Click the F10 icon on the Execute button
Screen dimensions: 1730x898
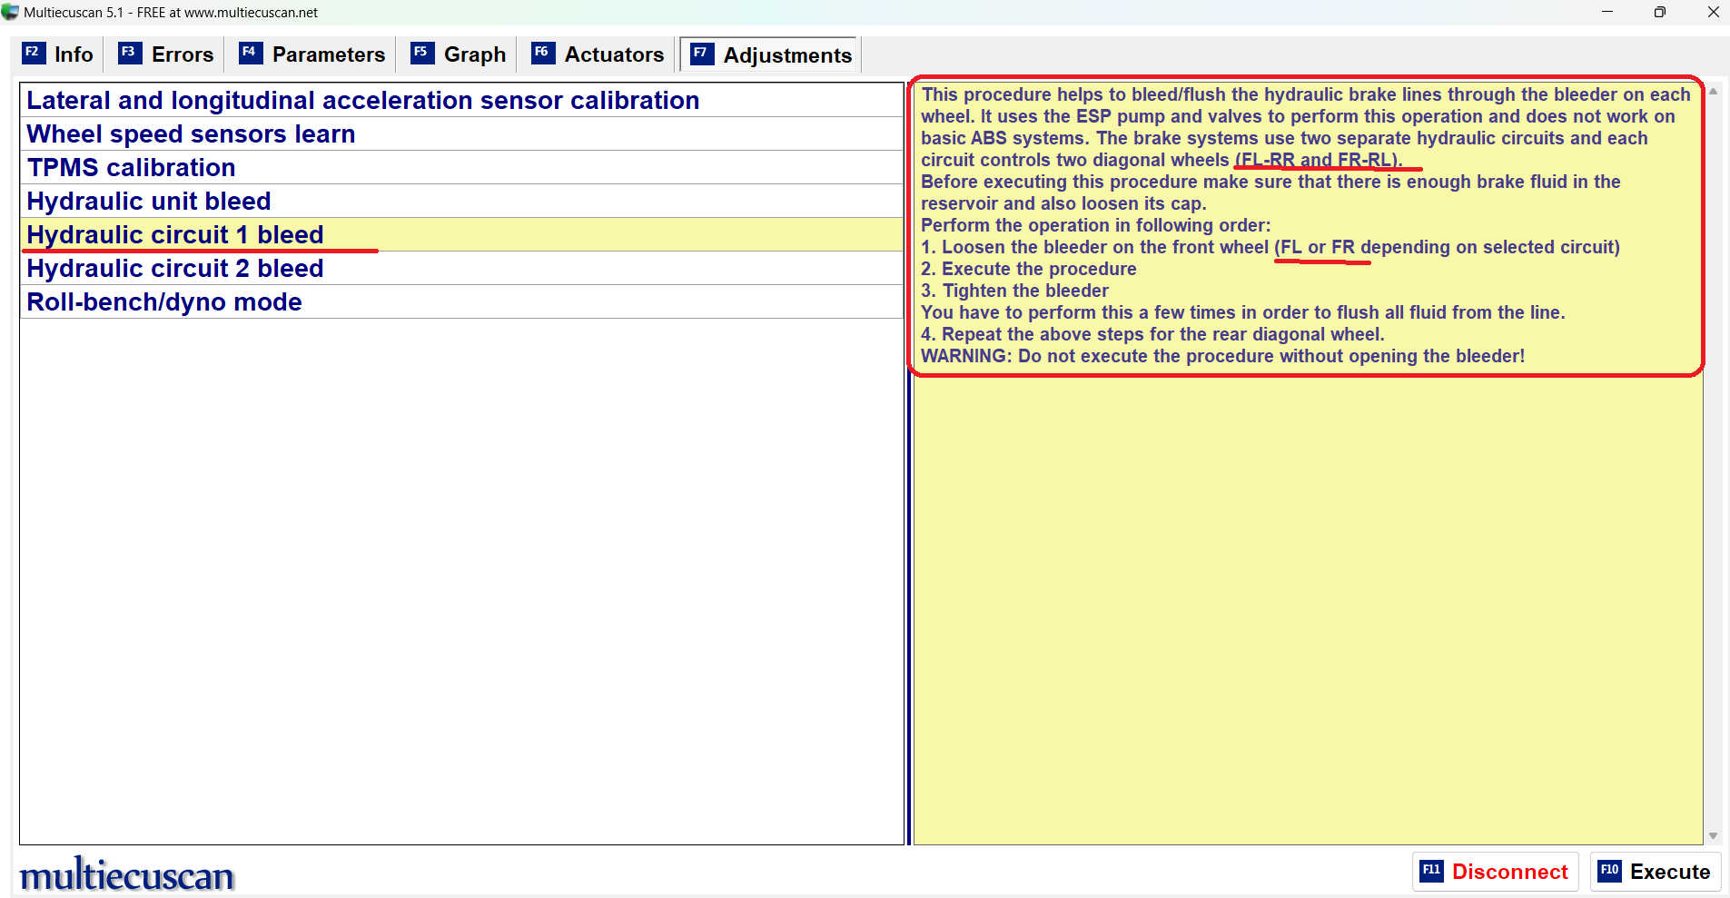click(1609, 871)
